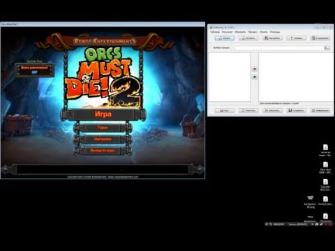The width and height of the screenshot is (335, 251).
Task: Open the О программе button in ArtMoney
Action: [x=320, y=38]
